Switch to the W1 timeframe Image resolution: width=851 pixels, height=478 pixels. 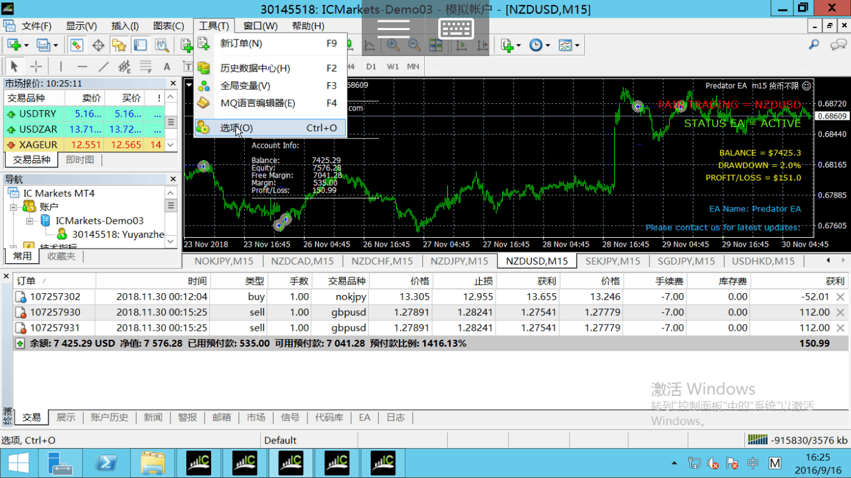[393, 66]
